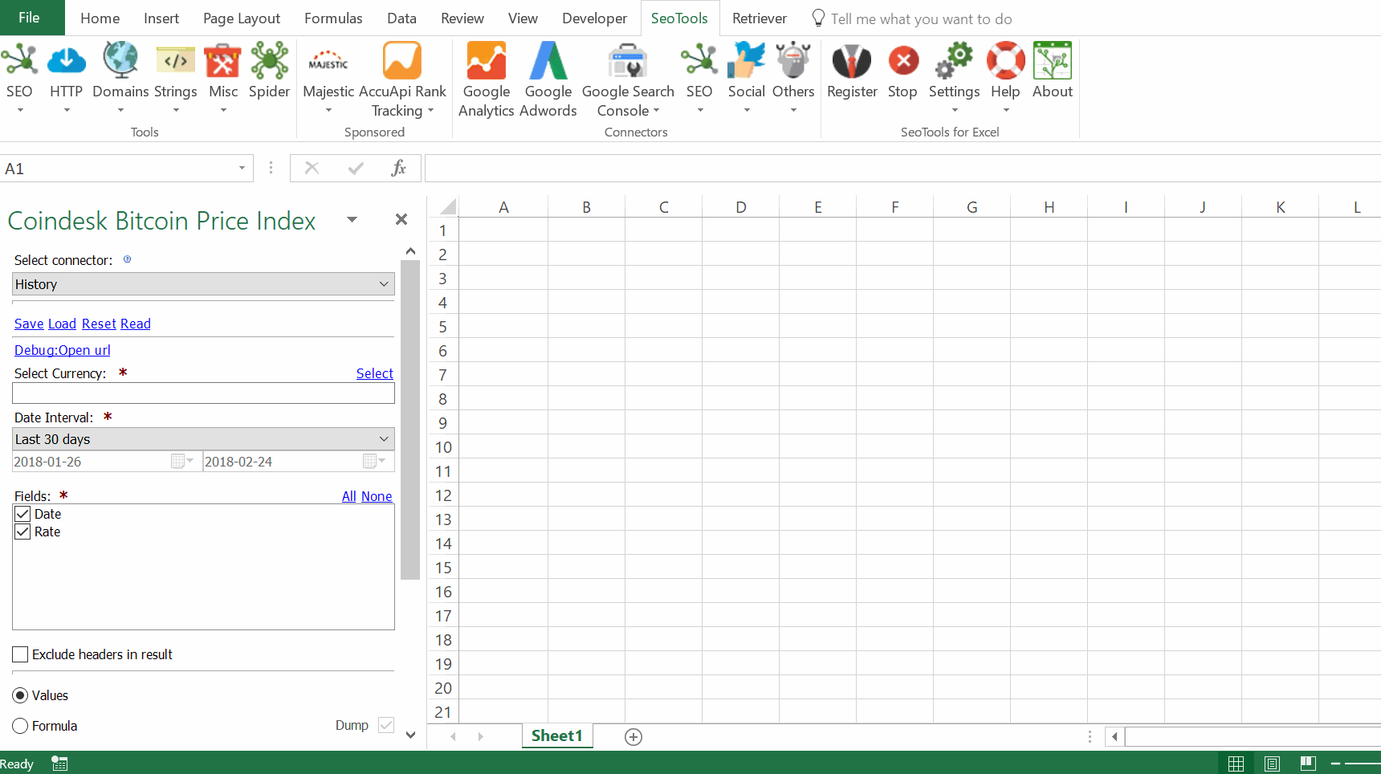The image size is (1381, 774).
Task: Click the All fields link
Action: 349,496
